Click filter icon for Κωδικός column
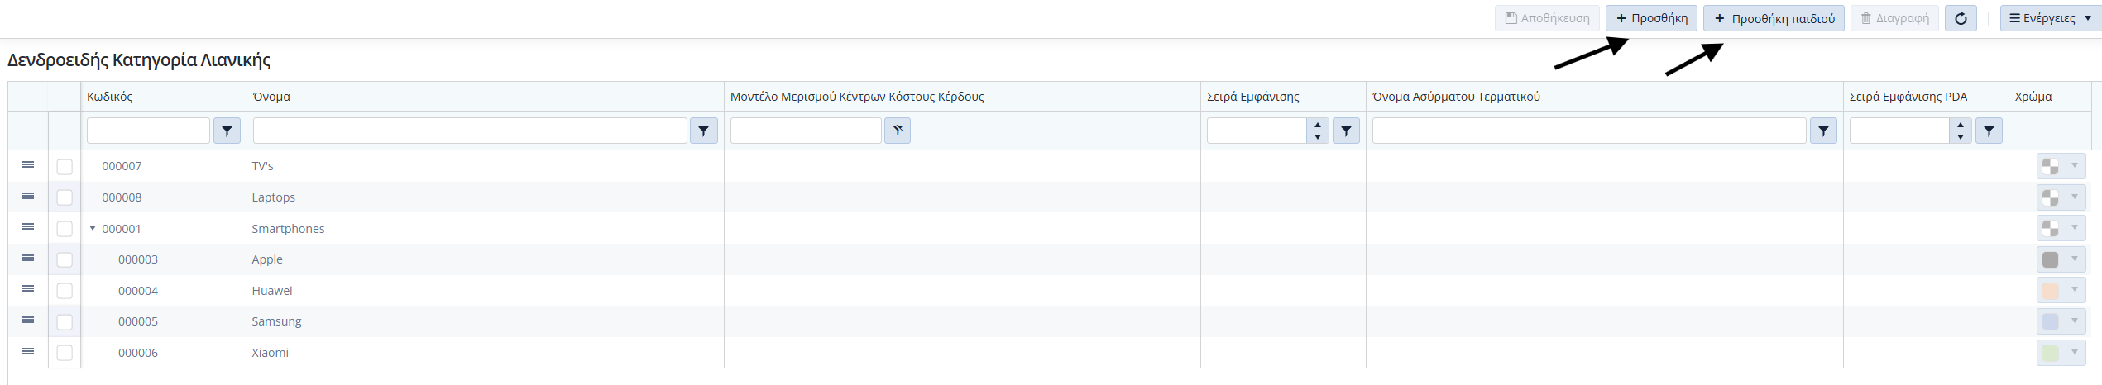 (x=227, y=131)
